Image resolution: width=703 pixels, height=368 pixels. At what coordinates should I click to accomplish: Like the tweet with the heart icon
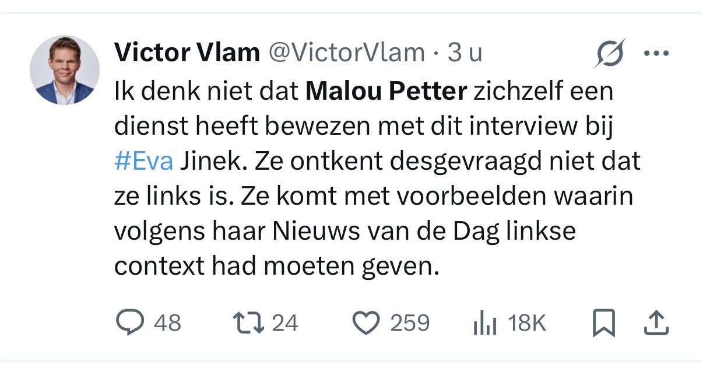point(367,323)
